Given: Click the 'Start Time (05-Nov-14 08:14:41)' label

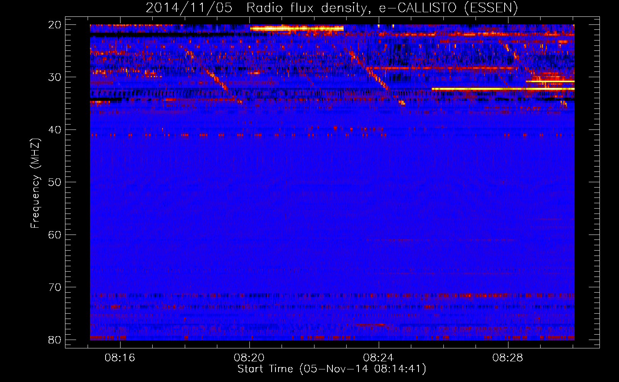Looking at the screenshot, I should (332, 369).
